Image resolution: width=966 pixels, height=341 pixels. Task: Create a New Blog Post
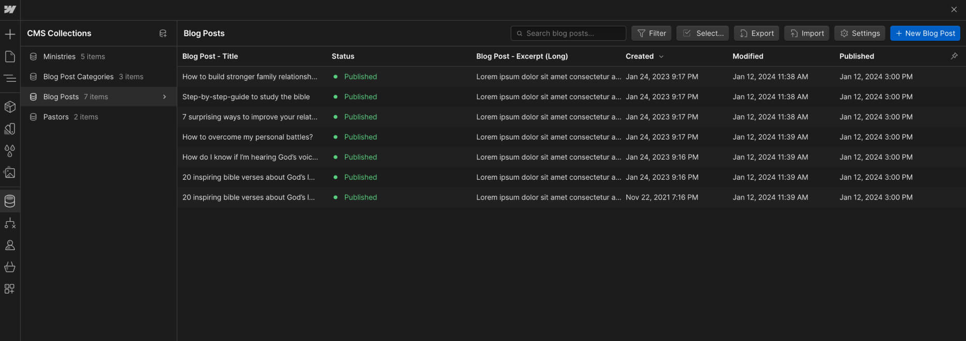click(x=925, y=33)
